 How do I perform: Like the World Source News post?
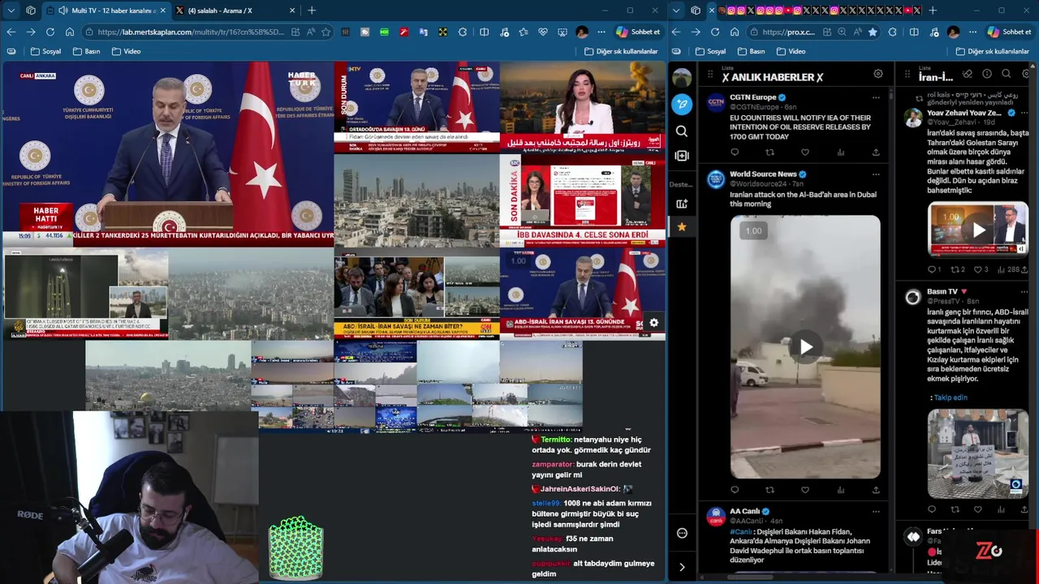click(804, 490)
